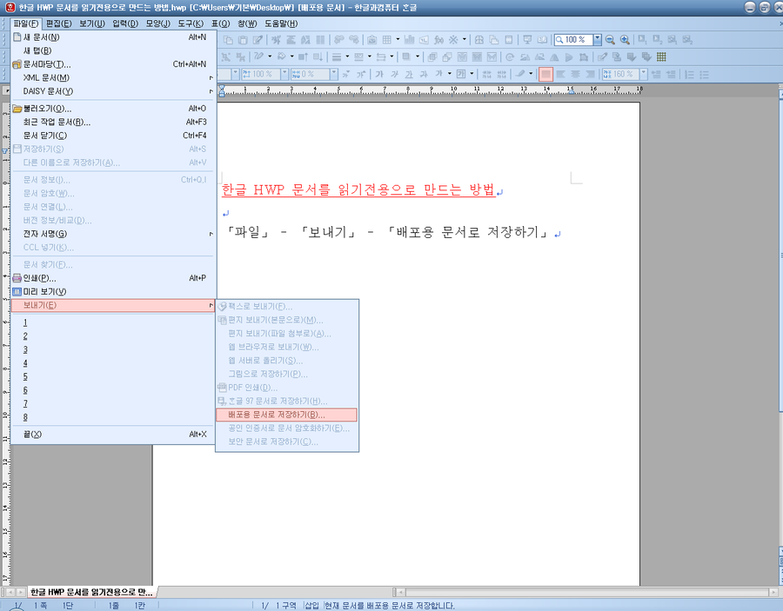The height and width of the screenshot is (611, 783).
Task: Open the 도구(K) menu
Action: point(191,23)
